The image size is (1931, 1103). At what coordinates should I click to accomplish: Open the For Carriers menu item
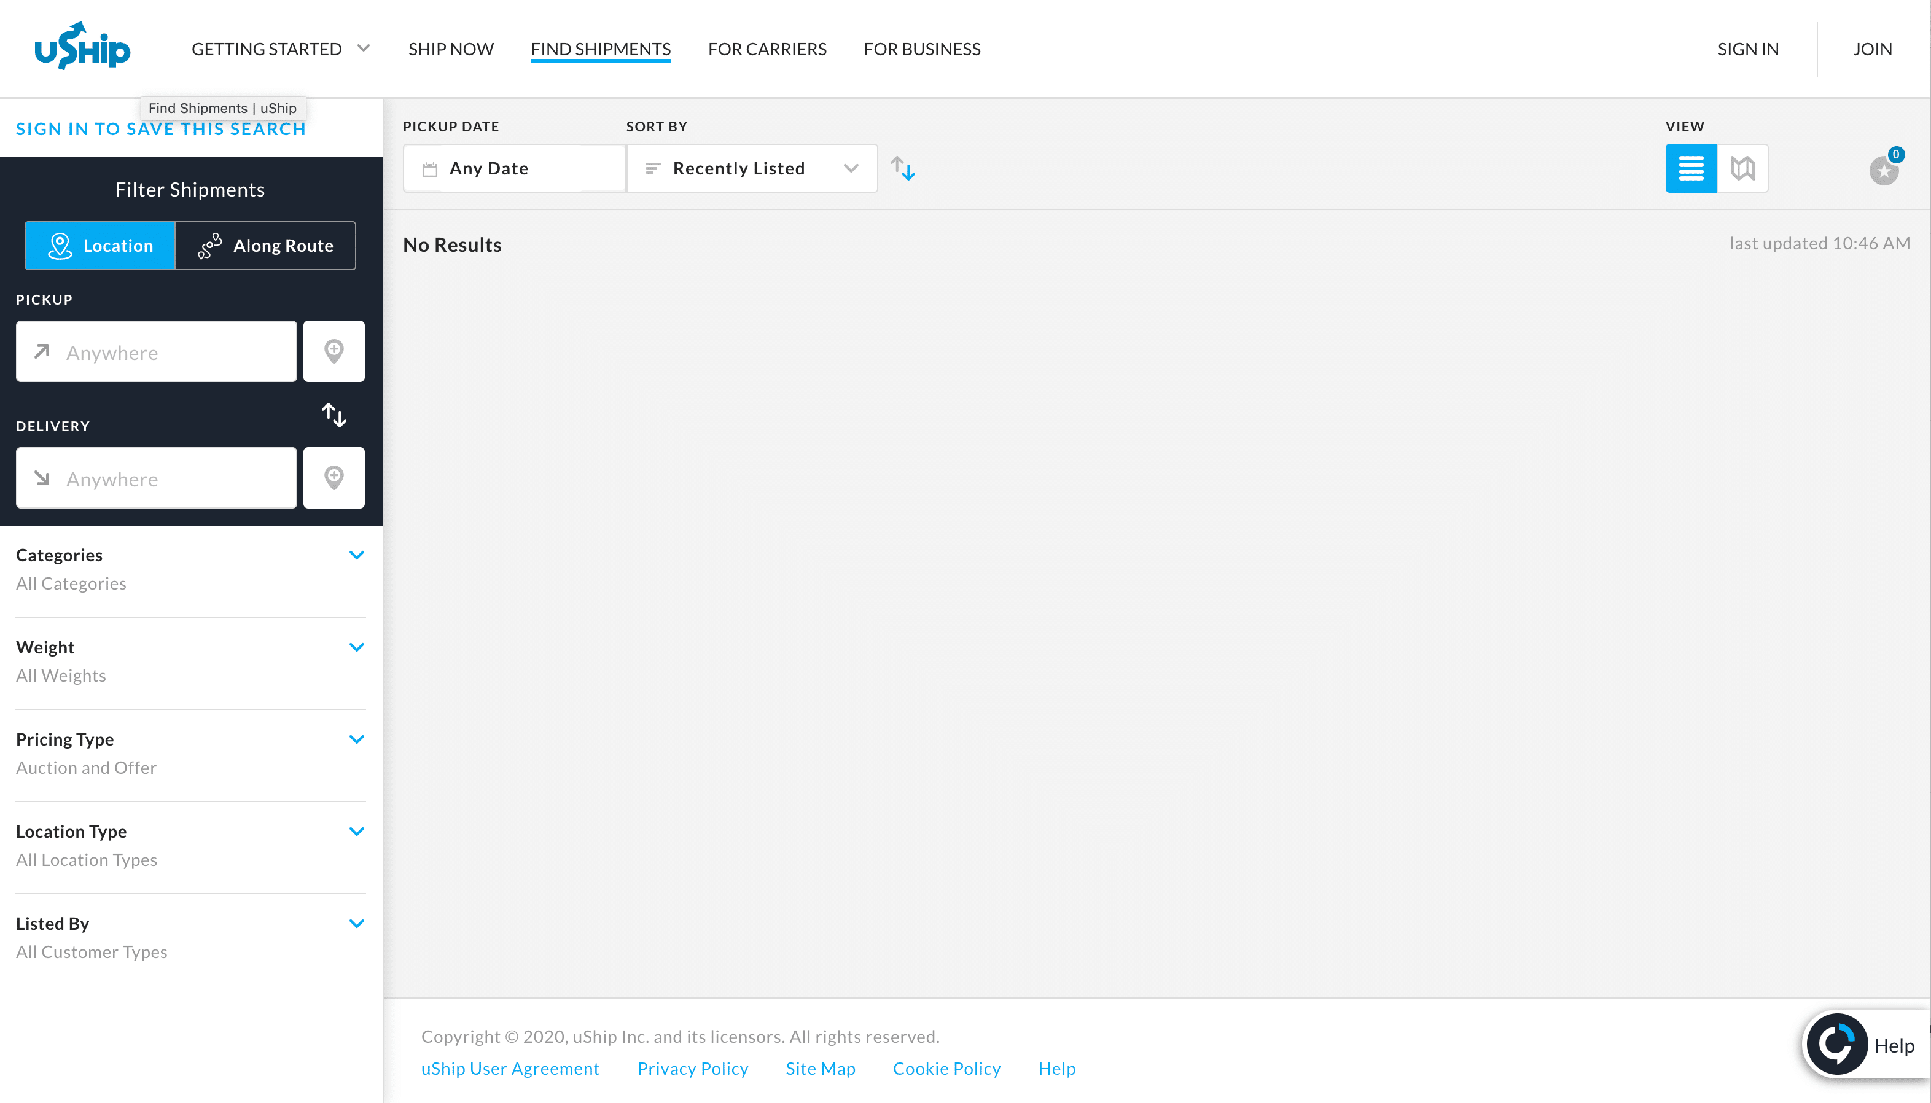[x=767, y=49]
